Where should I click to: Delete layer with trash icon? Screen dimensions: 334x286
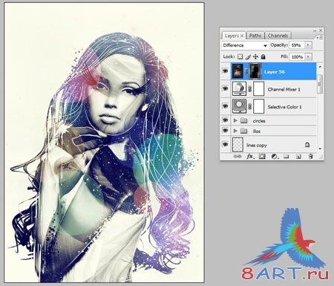click(x=311, y=157)
